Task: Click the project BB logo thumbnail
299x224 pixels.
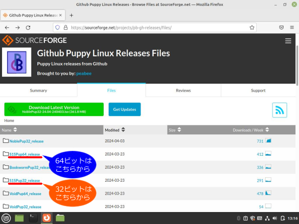Action: point(16,62)
